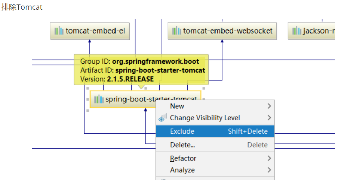Image resolution: width=338 pixels, height=184 pixels.
Task: Click the library icon on tomcat-embed-el
Action: coord(59,31)
